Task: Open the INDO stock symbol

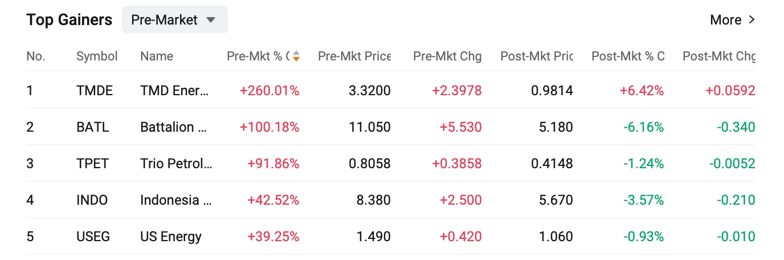Action: click(x=92, y=200)
